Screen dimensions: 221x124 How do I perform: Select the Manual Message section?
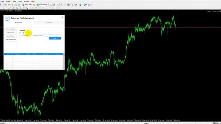(x=11, y=40)
